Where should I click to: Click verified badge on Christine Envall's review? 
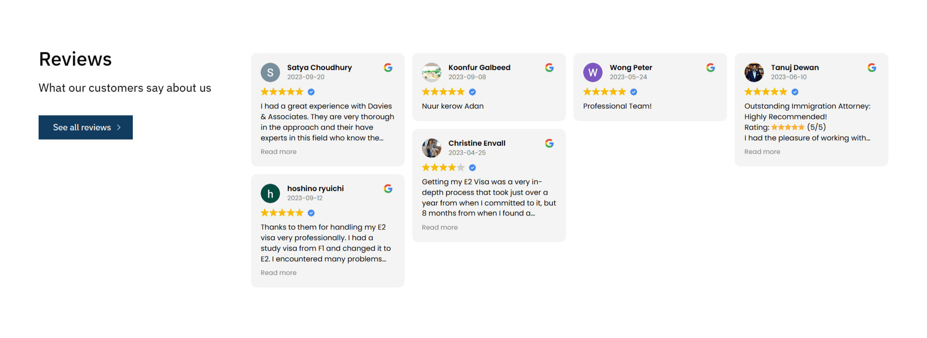473,168
